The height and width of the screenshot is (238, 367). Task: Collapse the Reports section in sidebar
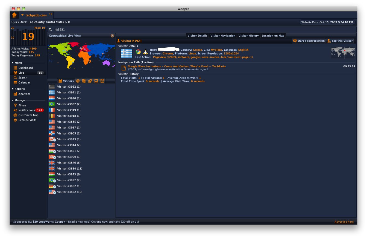click(13, 89)
